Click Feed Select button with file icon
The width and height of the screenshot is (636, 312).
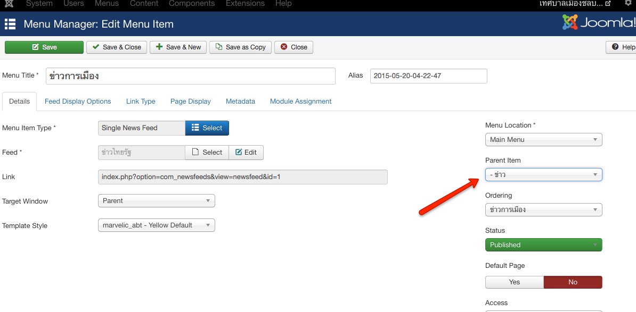click(207, 153)
